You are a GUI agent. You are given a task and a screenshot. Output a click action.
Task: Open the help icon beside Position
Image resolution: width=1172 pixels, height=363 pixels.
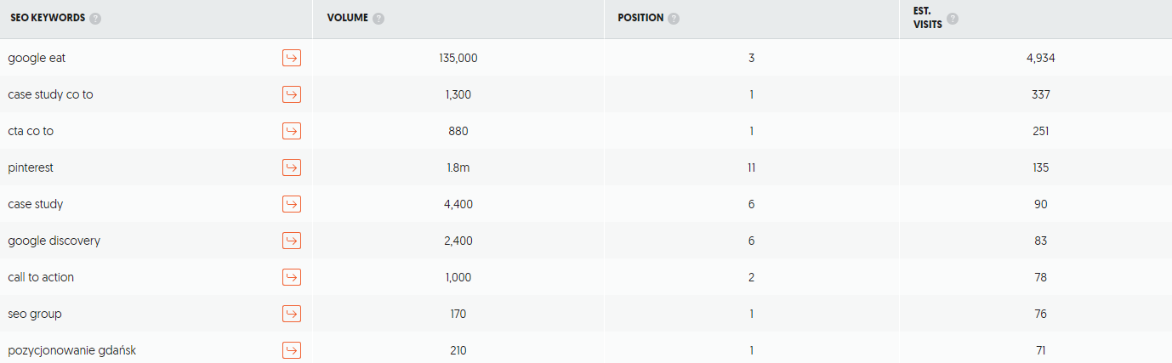pyautogui.click(x=674, y=19)
